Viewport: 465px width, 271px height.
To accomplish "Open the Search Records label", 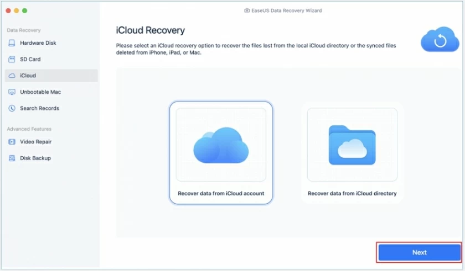I will tap(39, 109).
